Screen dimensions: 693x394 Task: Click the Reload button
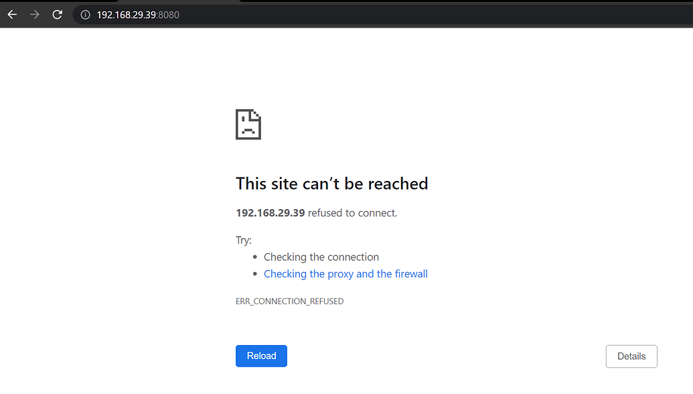tap(261, 356)
